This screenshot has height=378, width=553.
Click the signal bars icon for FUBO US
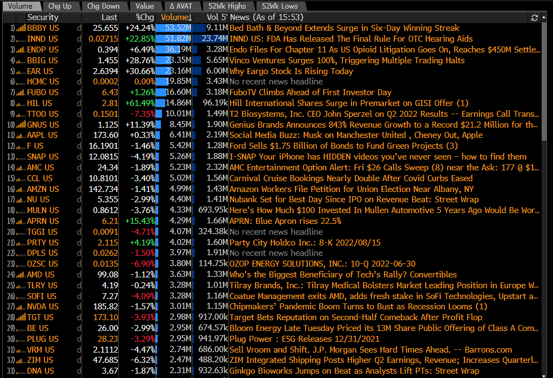tap(21, 92)
